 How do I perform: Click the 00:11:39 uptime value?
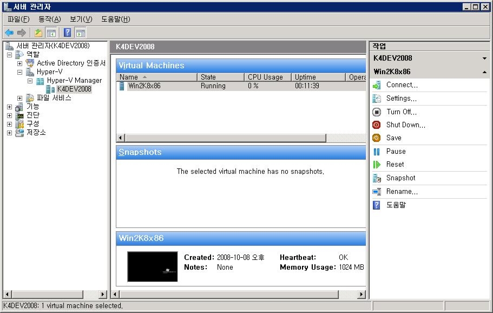tap(307, 86)
